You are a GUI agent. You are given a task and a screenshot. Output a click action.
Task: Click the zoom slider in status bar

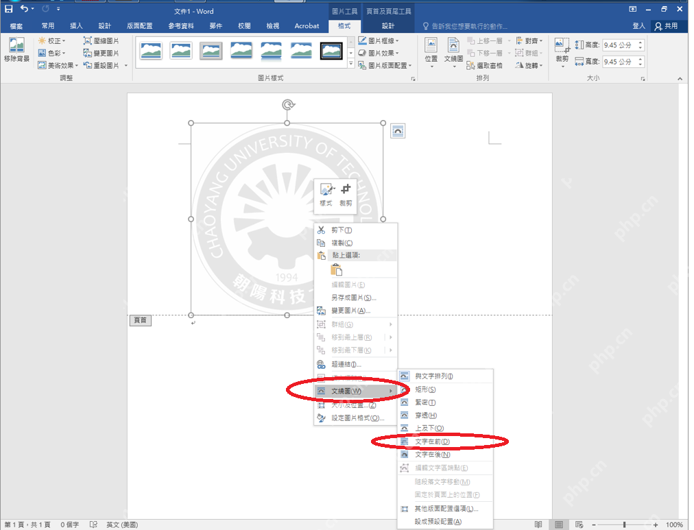(x=625, y=525)
